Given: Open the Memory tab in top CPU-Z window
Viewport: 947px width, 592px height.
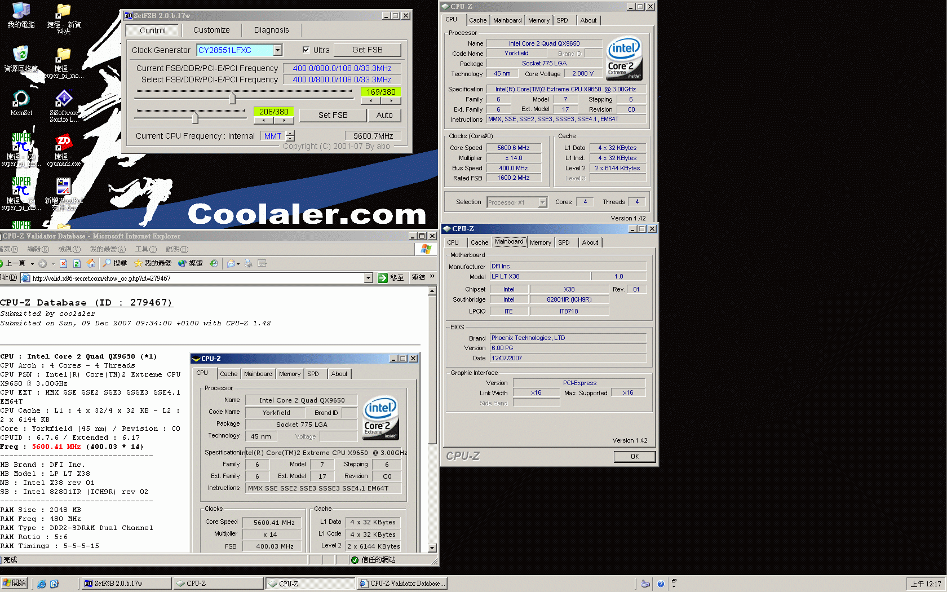Looking at the screenshot, I should click(539, 20).
